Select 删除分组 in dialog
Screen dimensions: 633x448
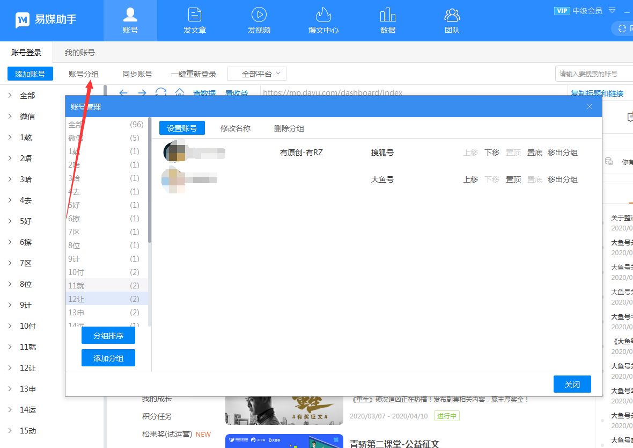pos(289,128)
